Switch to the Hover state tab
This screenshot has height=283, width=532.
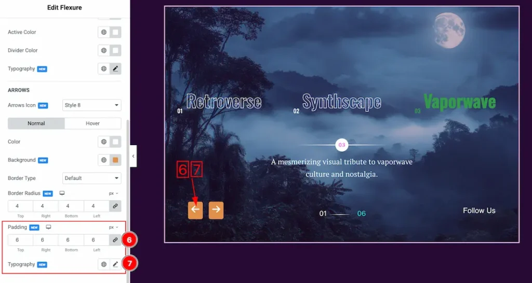click(92, 123)
